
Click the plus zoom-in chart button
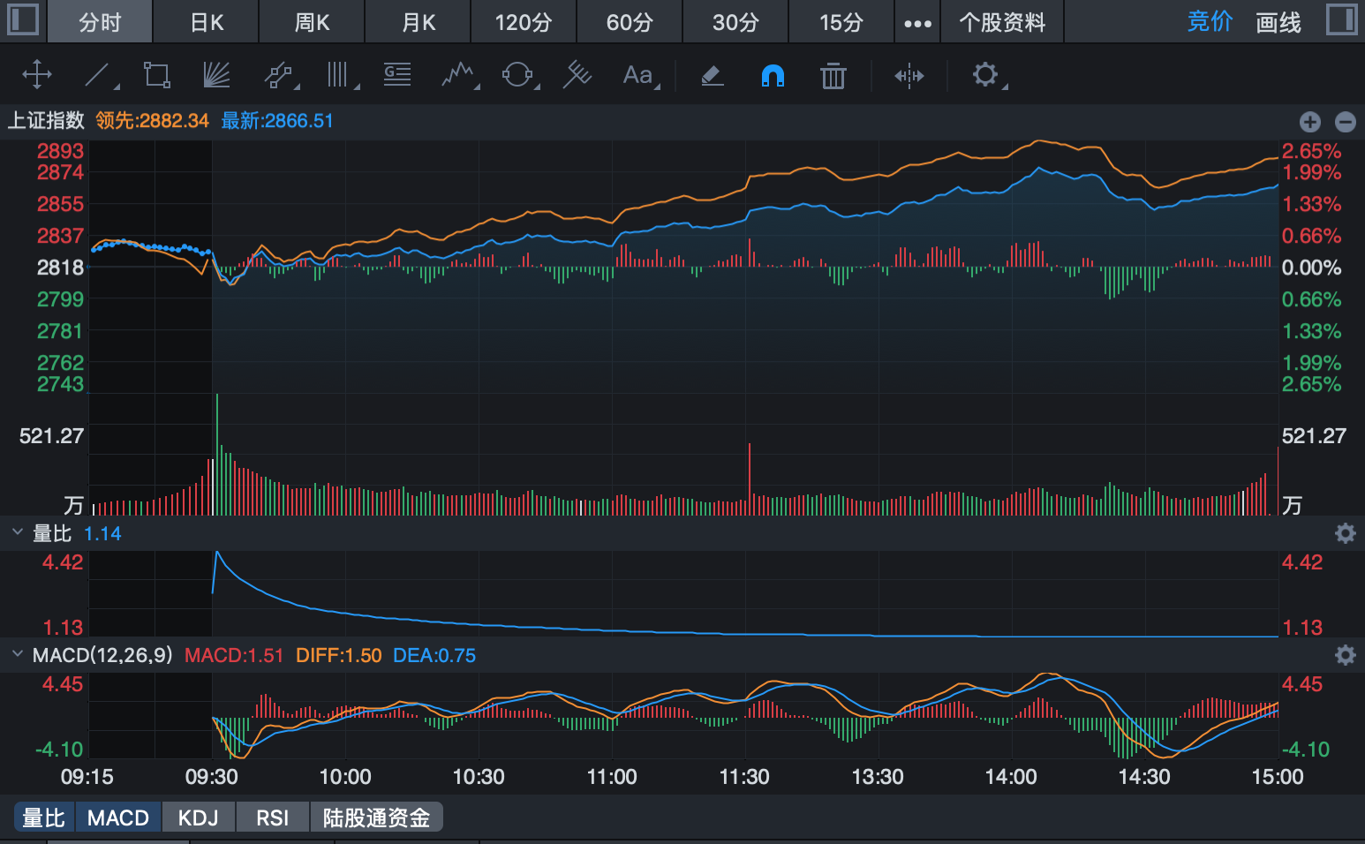1310,122
